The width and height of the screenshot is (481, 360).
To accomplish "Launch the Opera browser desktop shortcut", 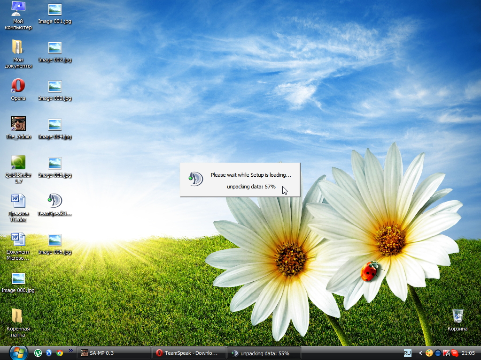I will coord(18,90).
